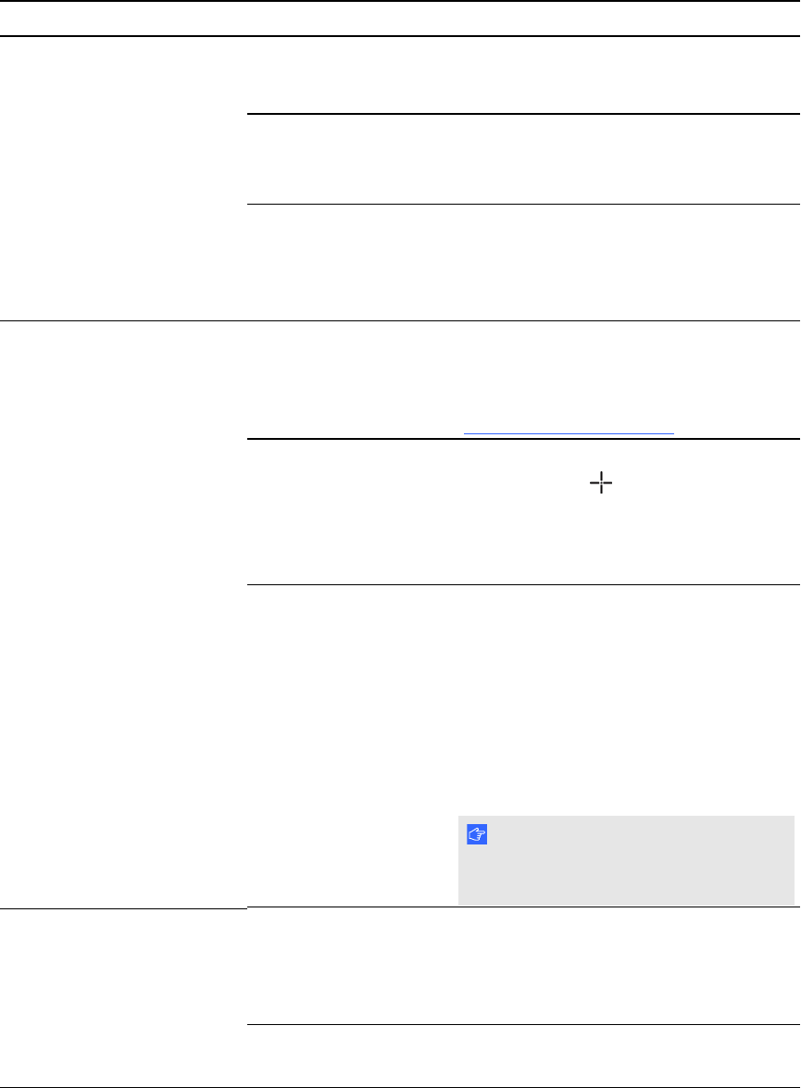Open the blue underlined hyperlink
This screenshot has height=1088, width=801.
[x=569, y=431]
